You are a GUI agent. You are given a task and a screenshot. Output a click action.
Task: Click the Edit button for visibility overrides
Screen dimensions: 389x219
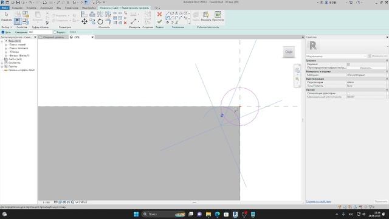(366, 68)
